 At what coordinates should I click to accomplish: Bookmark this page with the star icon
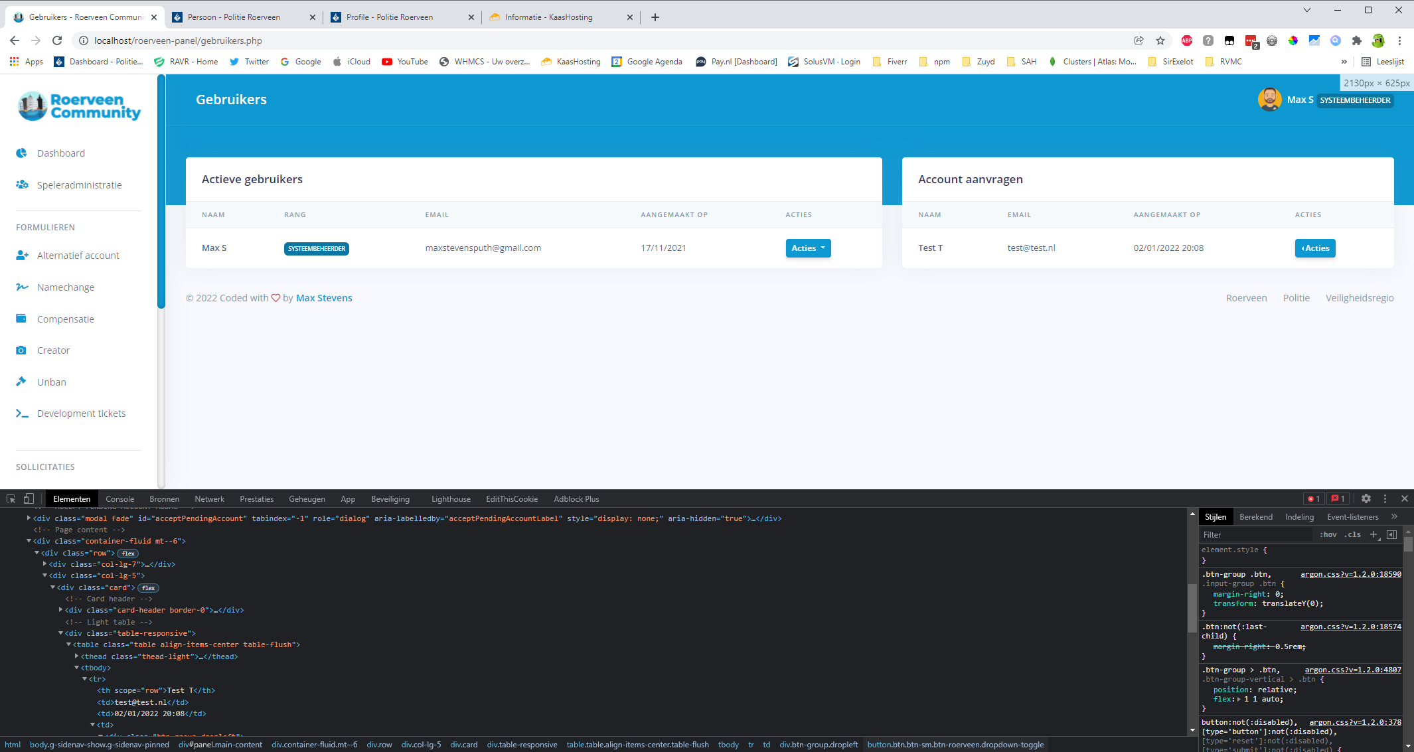click(x=1160, y=40)
